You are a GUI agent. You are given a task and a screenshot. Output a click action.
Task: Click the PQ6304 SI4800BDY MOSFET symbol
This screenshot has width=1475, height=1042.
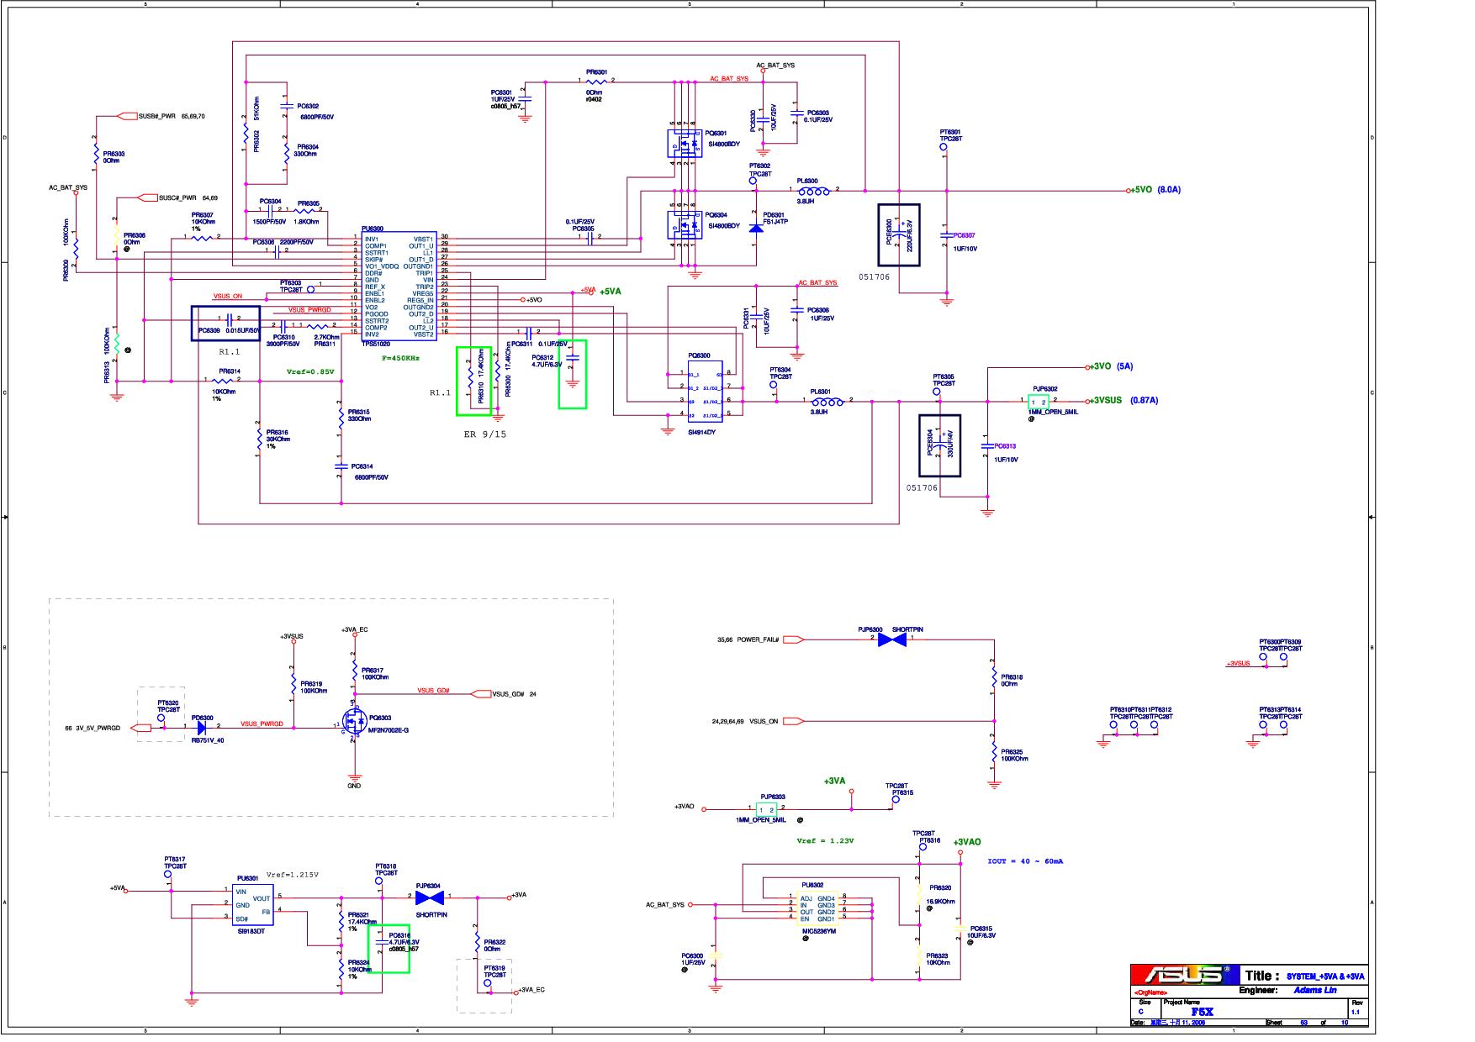684,225
